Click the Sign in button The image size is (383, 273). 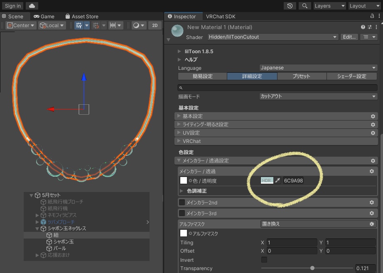point(13,6)
